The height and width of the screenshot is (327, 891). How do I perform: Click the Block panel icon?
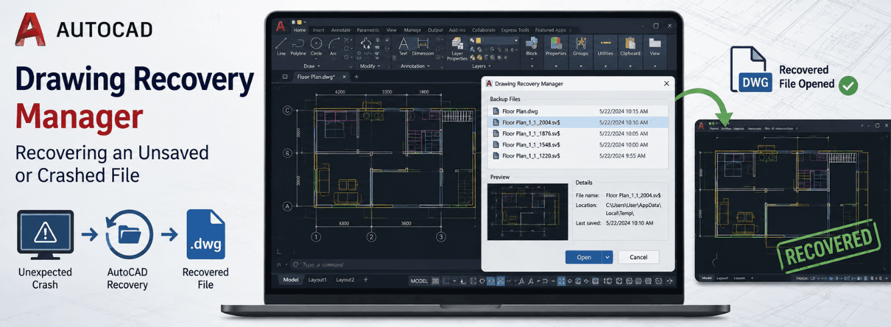coord(532,43)
